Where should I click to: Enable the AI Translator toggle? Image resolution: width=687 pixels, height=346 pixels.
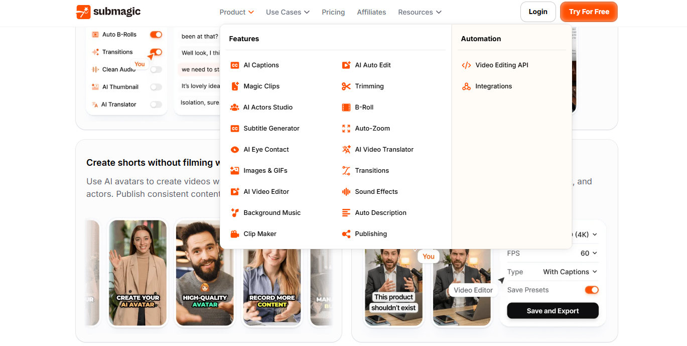[x=156, y=104]
